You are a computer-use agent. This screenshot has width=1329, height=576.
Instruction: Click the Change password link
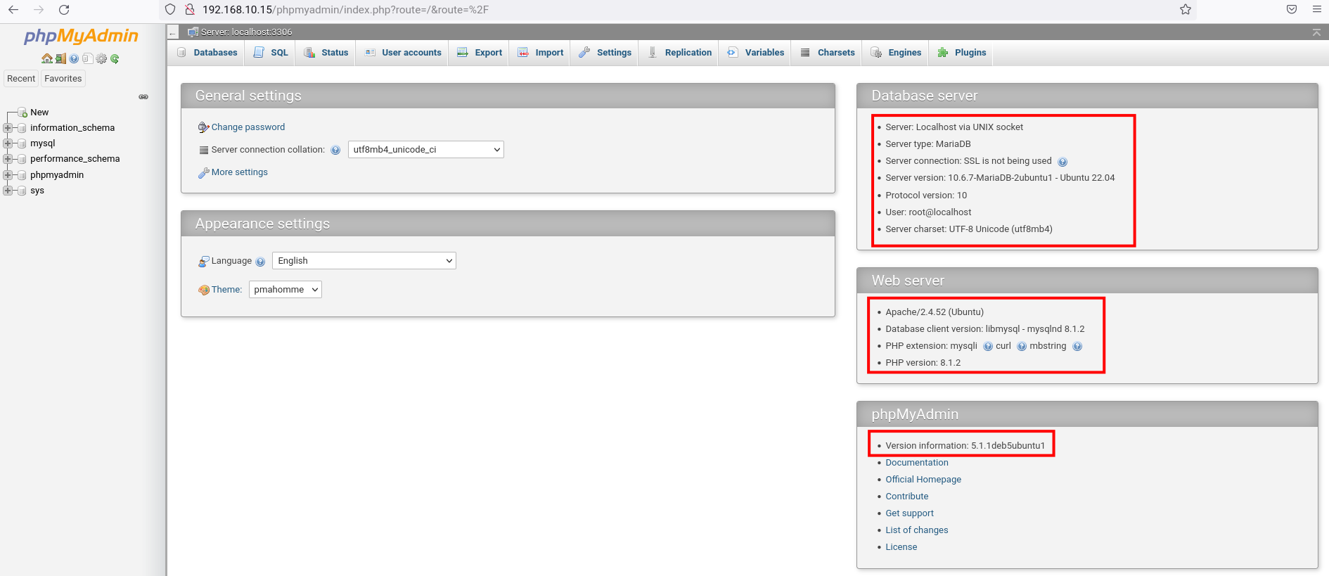248,127
